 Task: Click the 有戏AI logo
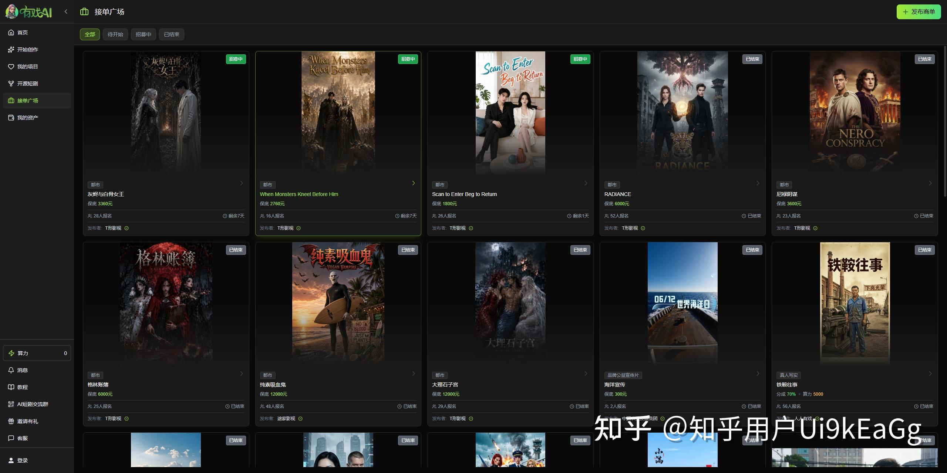[x=28, y=11]
